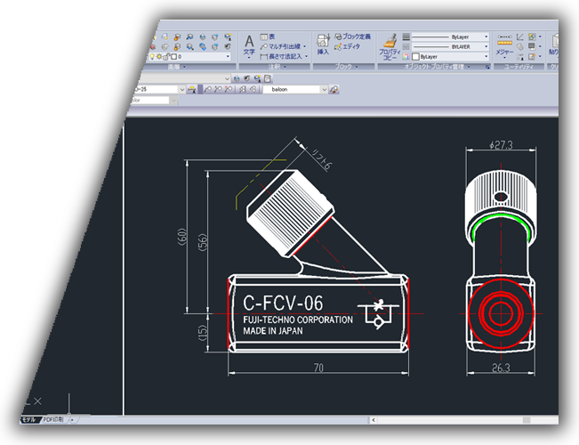Click the white ByLayer color swatch
This screenshot has height=445, width=579.
(x=415, y=57)
